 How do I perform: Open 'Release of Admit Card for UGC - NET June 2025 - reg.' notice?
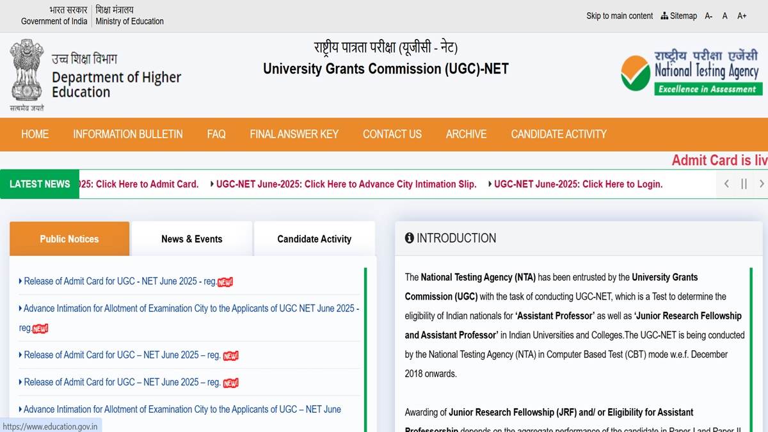point(120,282)
